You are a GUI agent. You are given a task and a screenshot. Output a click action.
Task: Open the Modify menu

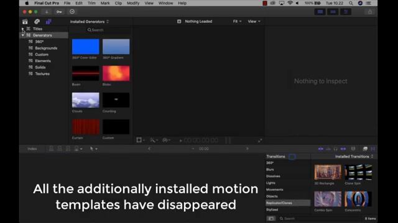pos(133,3)
